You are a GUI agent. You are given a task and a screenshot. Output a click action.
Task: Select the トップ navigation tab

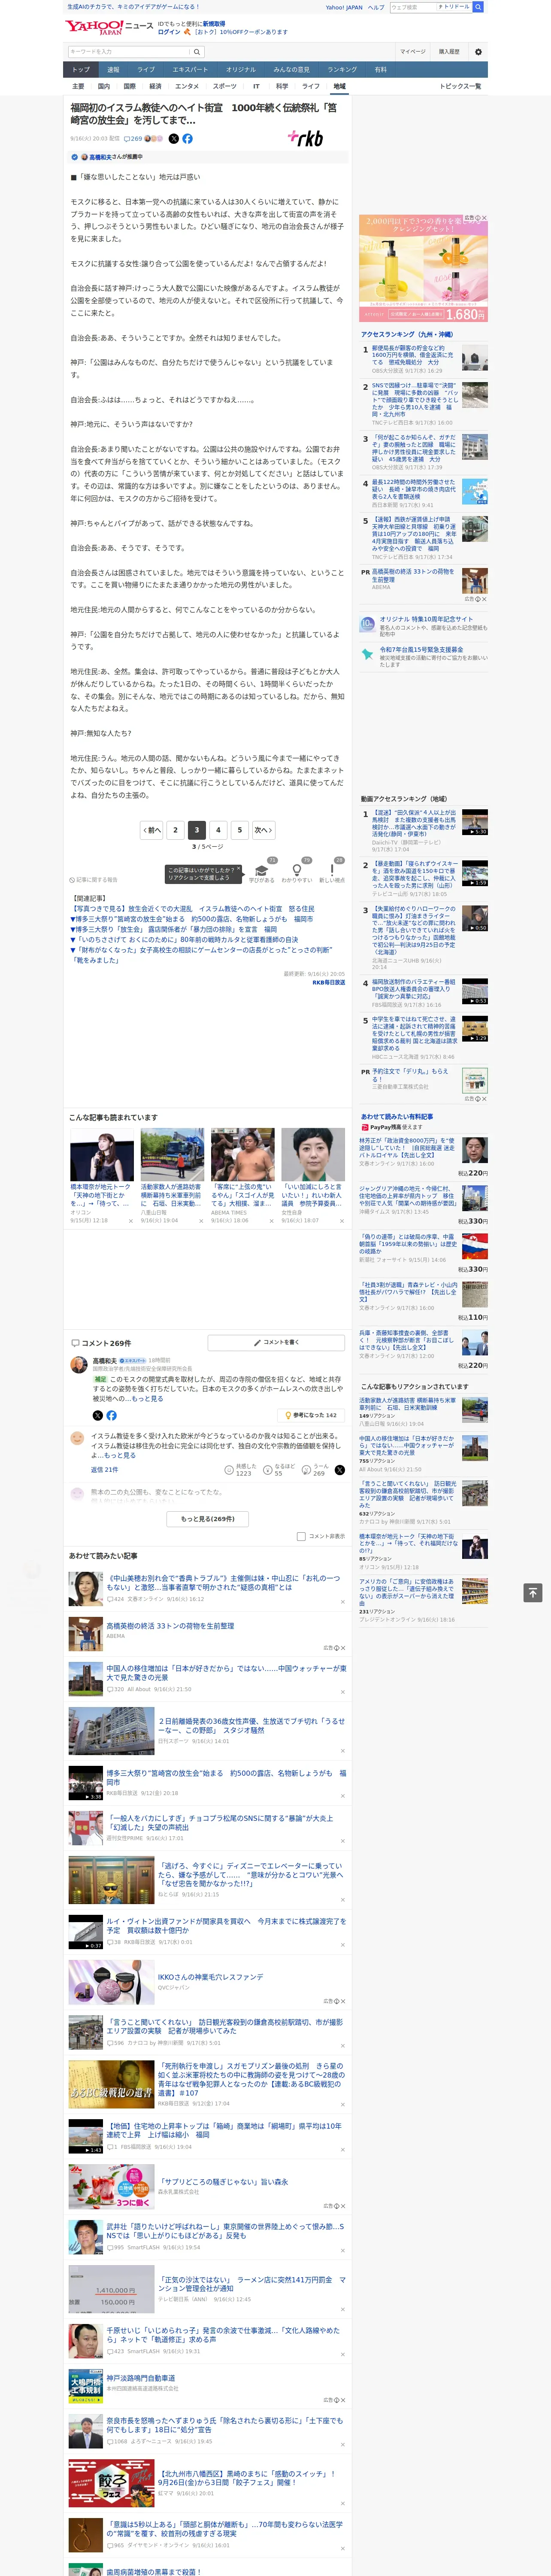(81, 70)
